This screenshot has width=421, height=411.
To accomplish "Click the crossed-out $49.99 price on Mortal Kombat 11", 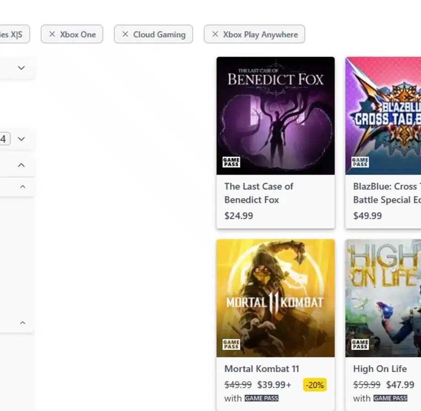I will [238, 385].
